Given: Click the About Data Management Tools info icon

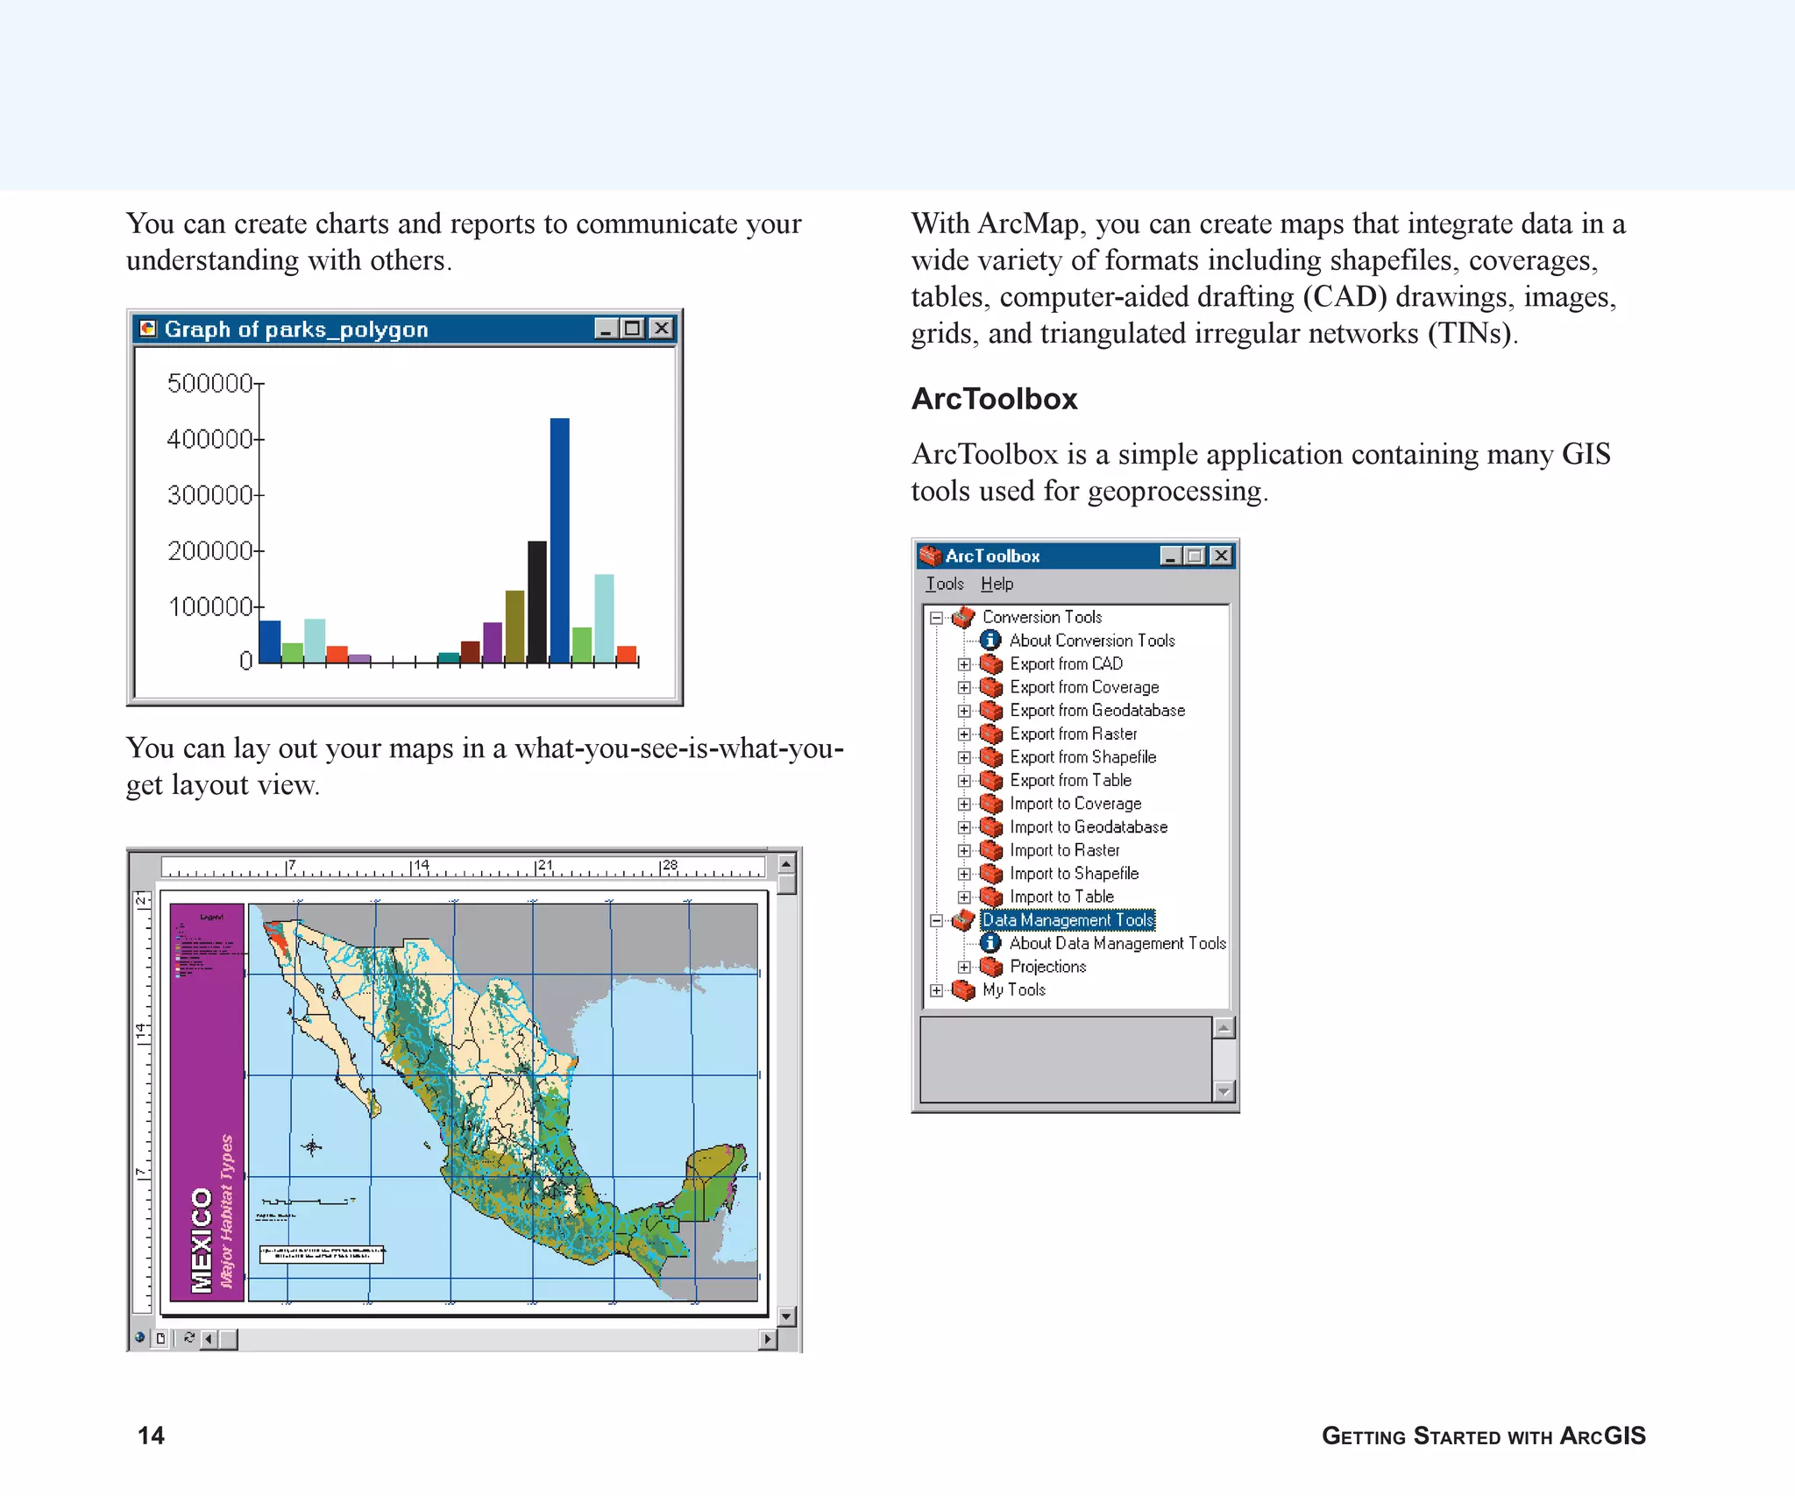Looking at the screenshot, I should [x=990, y=943].
